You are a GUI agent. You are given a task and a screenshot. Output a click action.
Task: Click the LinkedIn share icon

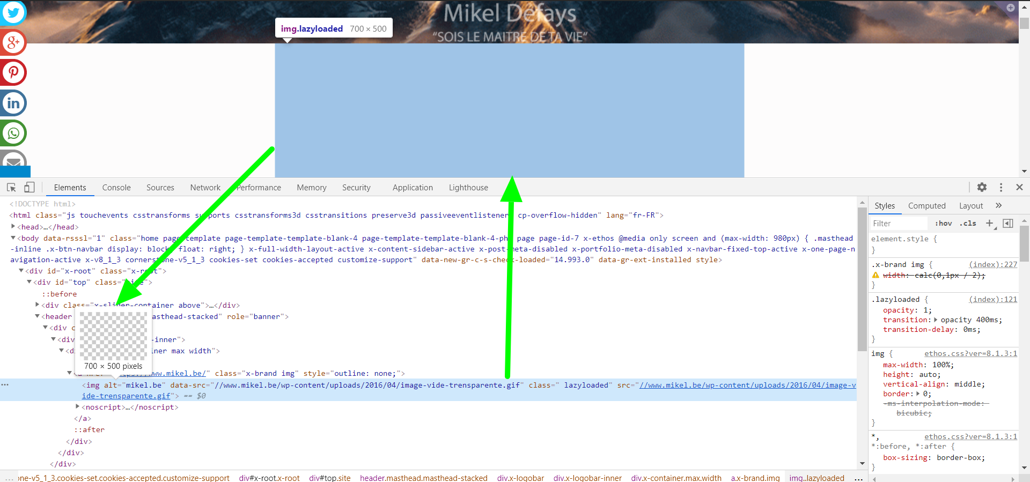point(13,102)
